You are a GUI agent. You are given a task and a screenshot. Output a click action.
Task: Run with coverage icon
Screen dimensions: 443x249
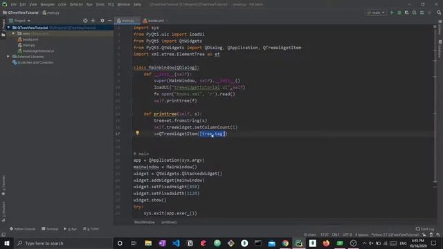click(x=406, y=12)
